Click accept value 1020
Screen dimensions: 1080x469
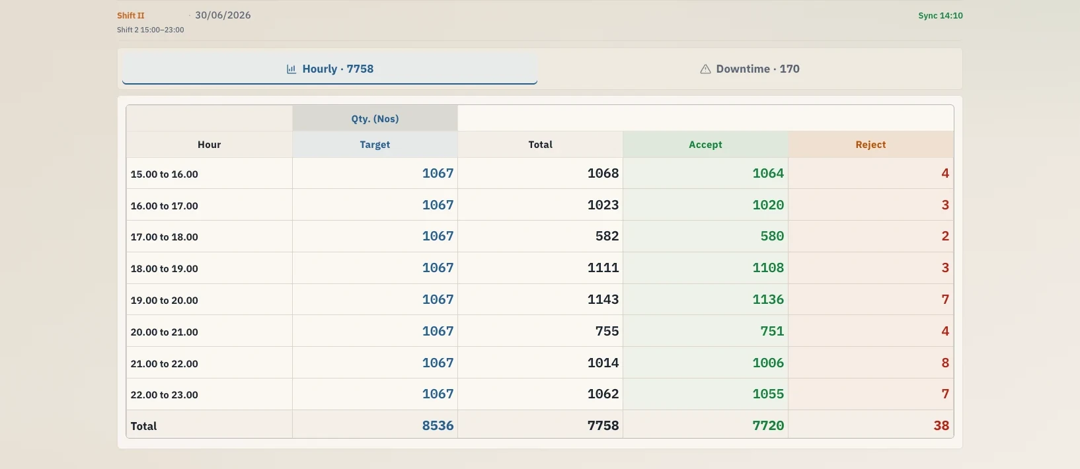[x=768, y=205]
